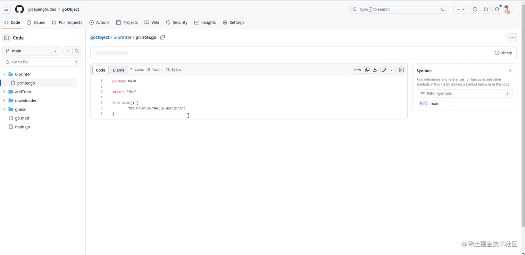The image size is (525, 255).
Task: Open the create new plus dropdown
Action: click(461, 9)
